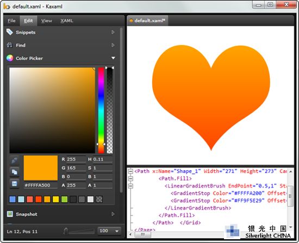Viewport: 299px width, 243px height.
Task: Switch to the XAML menu tab
Action: 67,21
